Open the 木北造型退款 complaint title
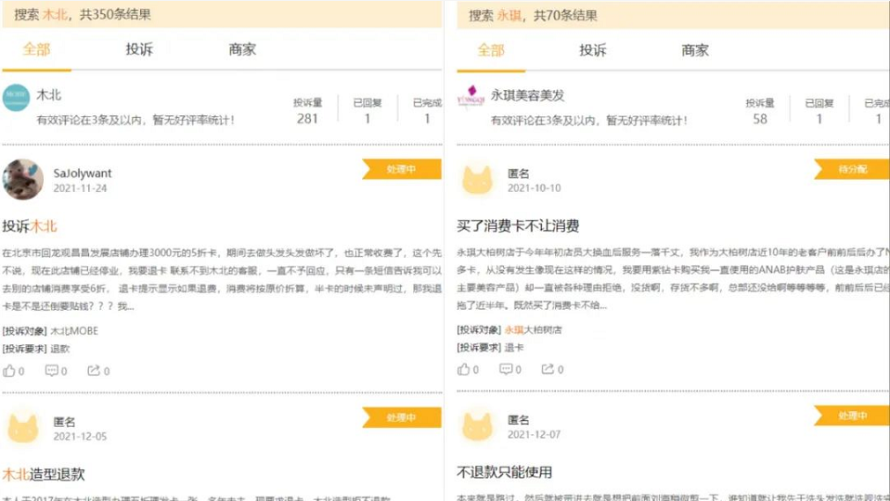Screen dimensions: 890x501 (x=44, y=474)
